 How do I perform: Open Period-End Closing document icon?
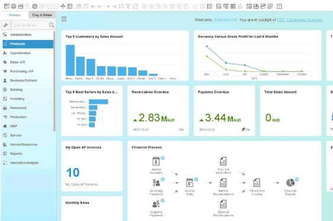click(257, 183)
